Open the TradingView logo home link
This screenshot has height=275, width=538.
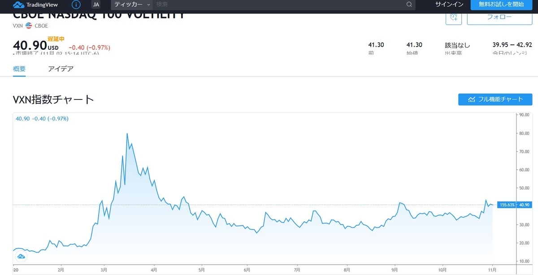[x=35, y=5]
